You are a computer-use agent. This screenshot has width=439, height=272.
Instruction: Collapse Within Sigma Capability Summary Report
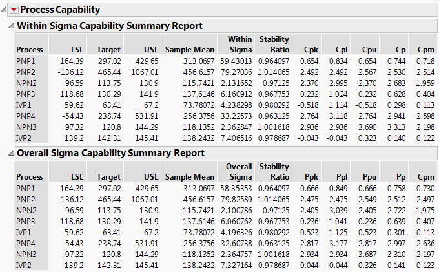click(x=10, y=26)
